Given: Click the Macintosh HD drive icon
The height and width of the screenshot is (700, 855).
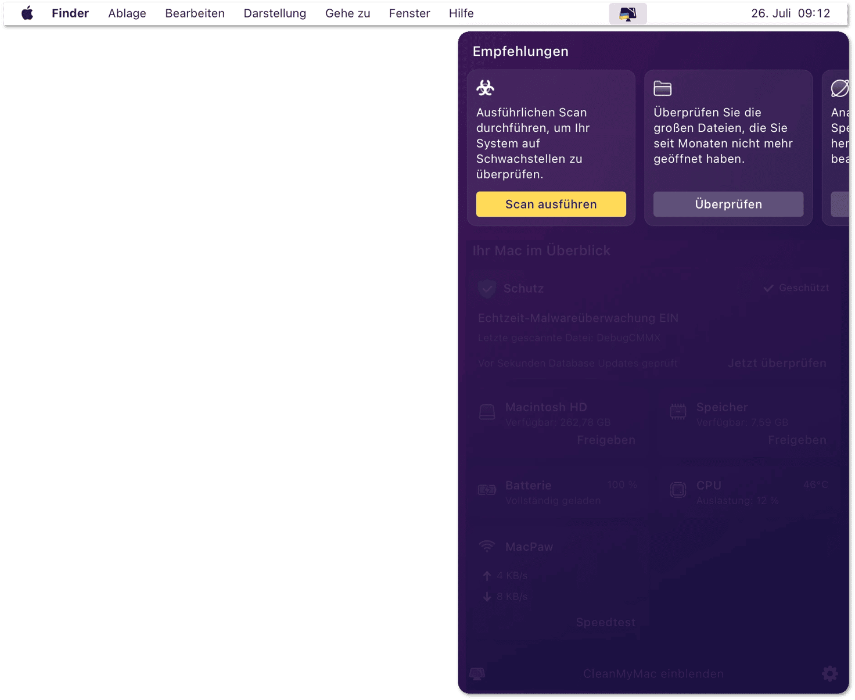Looking at the screenshot, I should click(487, 412).
